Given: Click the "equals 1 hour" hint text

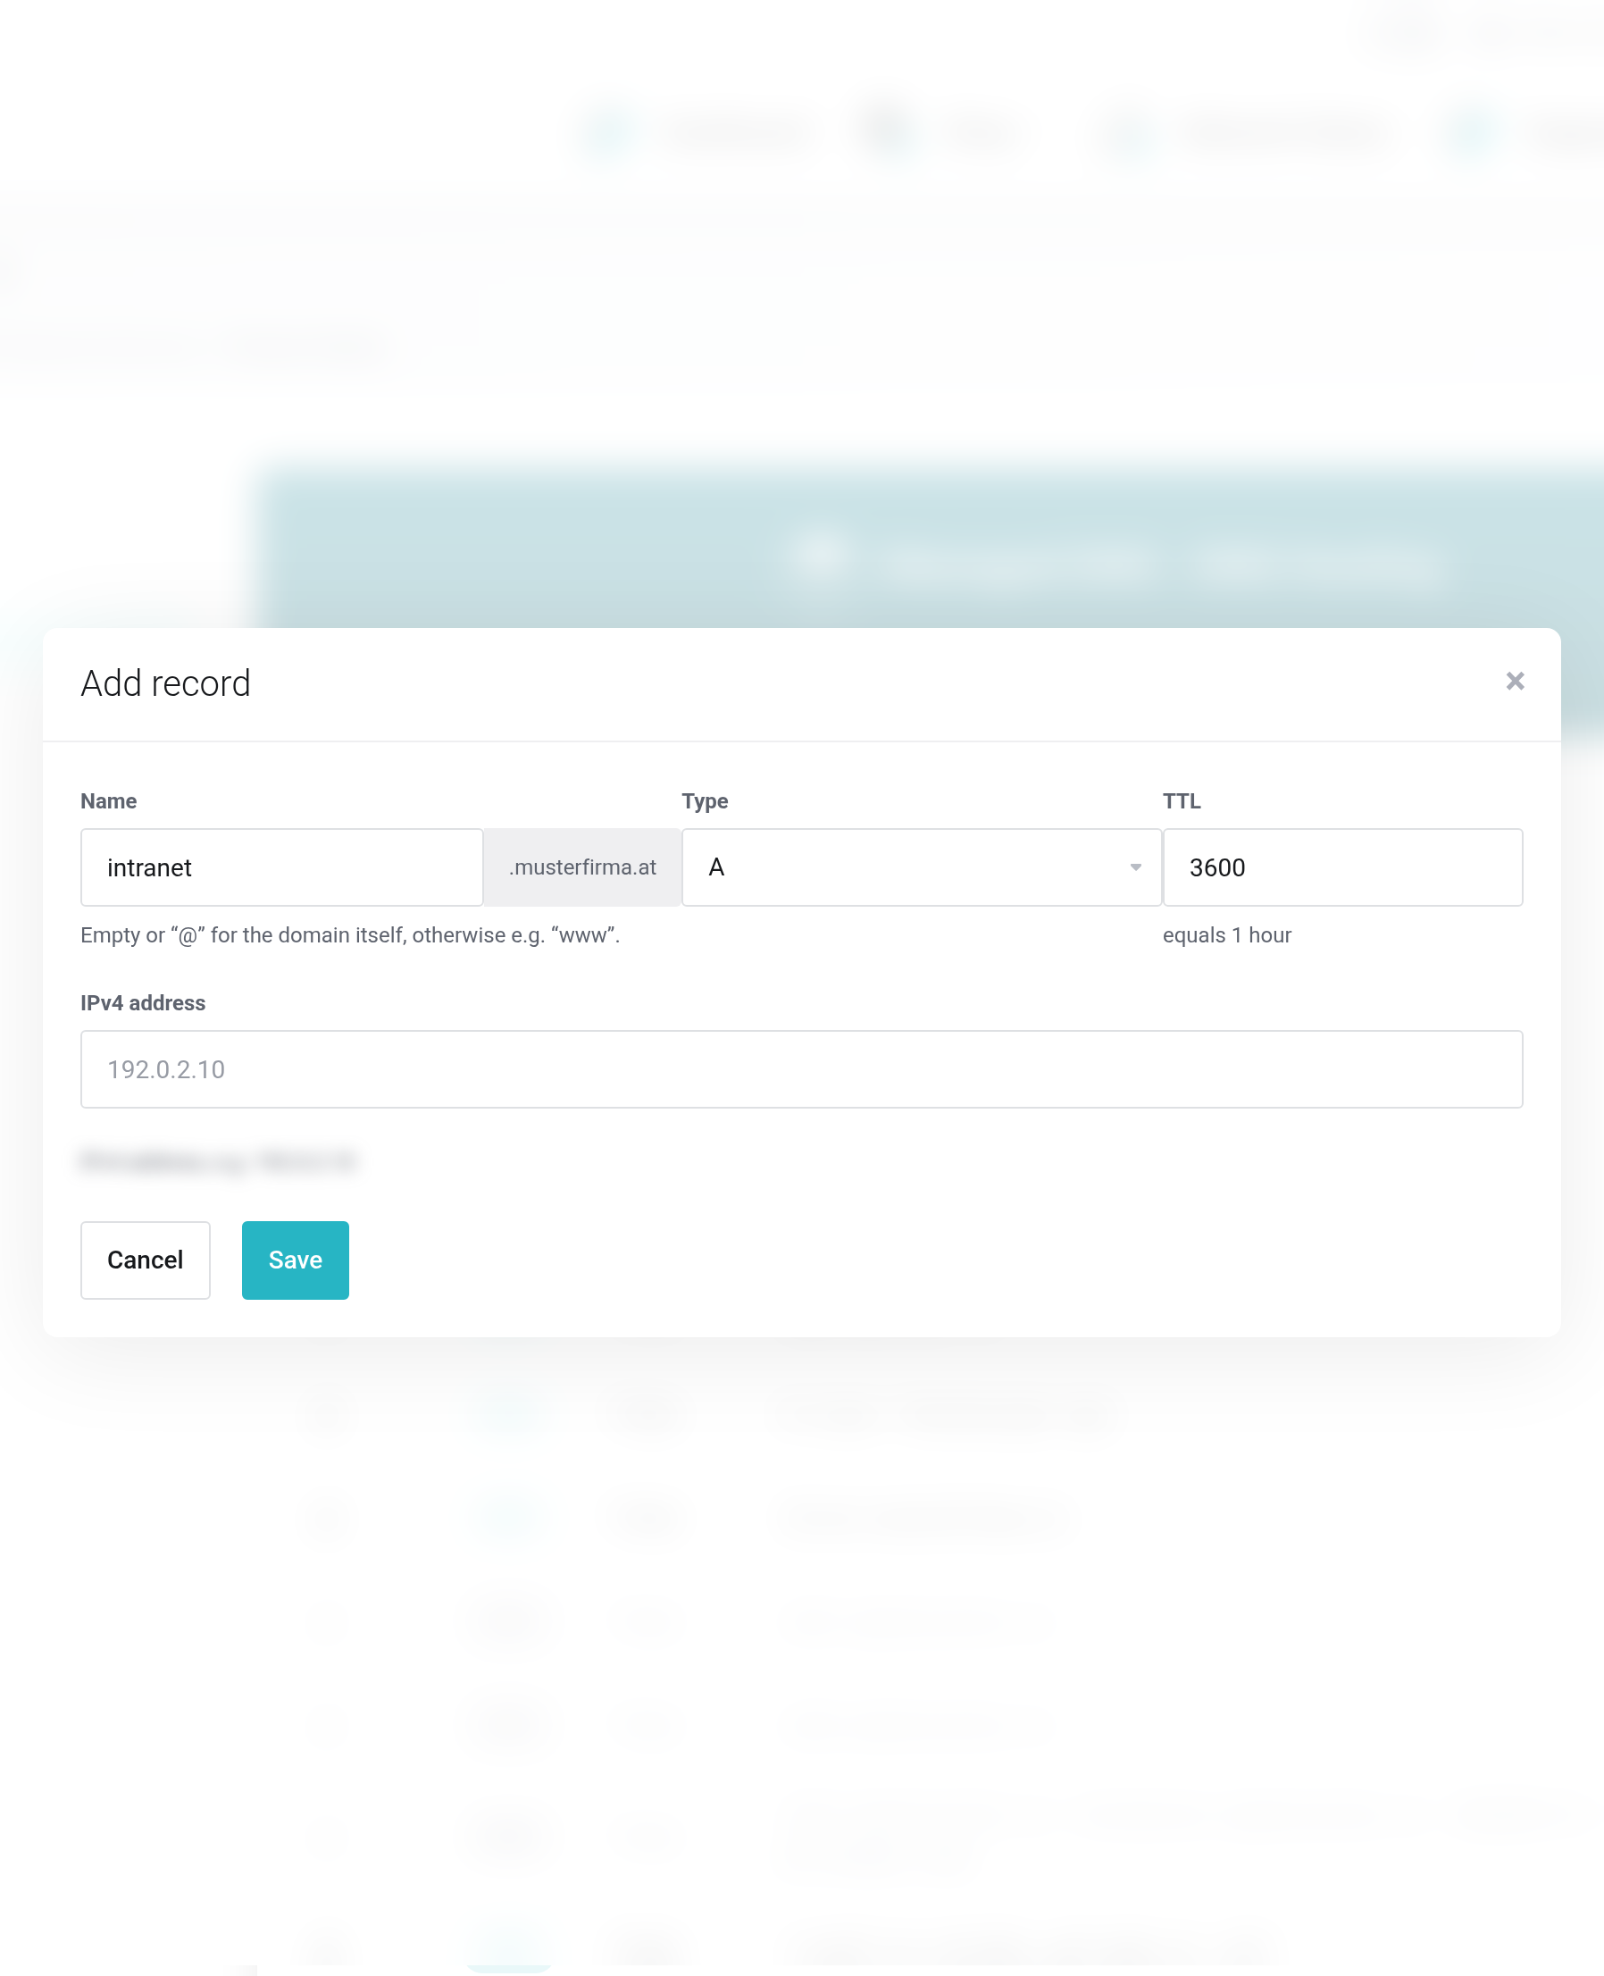Looking at the screenshot, I should (1227, 935).
